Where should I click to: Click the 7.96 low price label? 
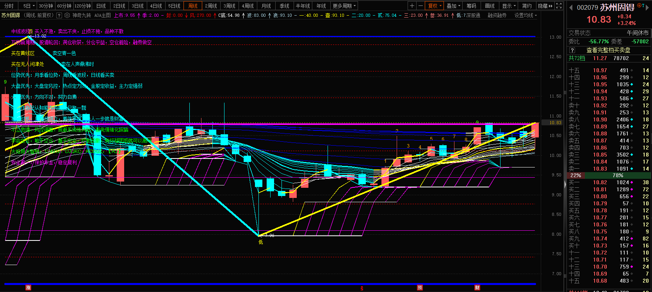pos(270,236)
